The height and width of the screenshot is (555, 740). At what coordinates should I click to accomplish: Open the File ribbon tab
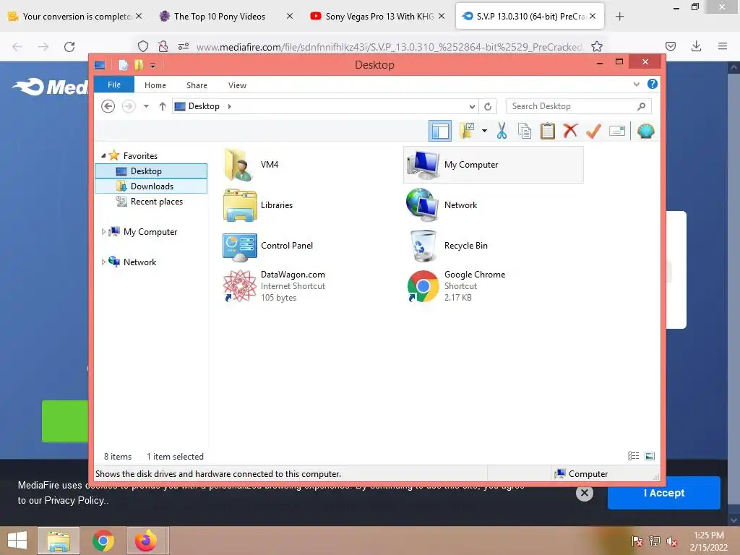click(114, 85)
